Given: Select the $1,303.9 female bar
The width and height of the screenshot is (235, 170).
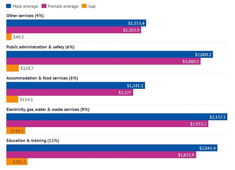Looking at the screenshot, I should [x=74, y=30].
